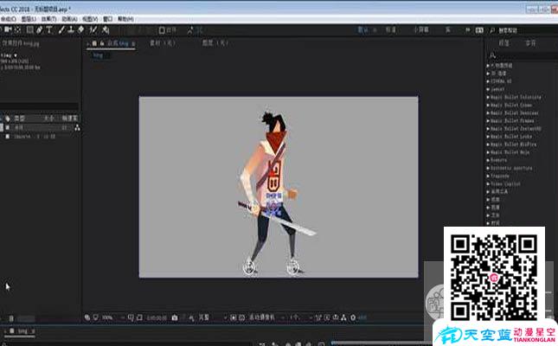
Task: Open the 1个 view layout dropdown
Action: tap(301, 317)
